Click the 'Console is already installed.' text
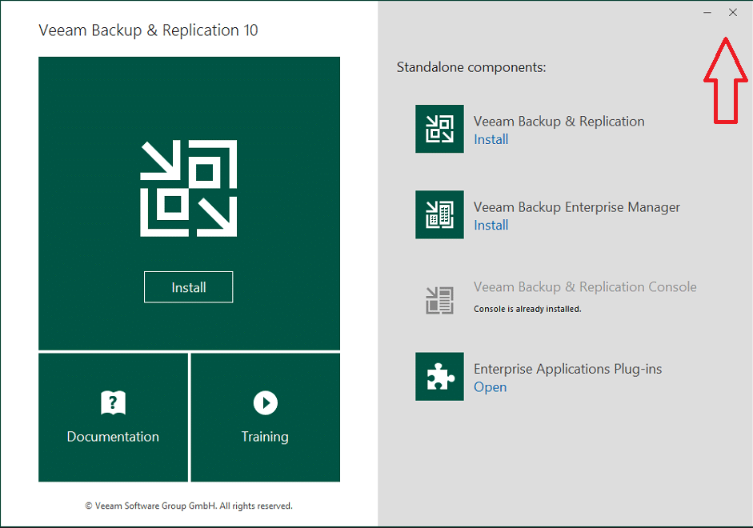753x528 pixels. [527, 309]
